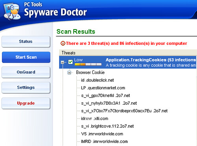Select the LP .questionmarket.com cookie
Image resolution: width=197 pixels, height=146 pixels.
coord(103,88)
